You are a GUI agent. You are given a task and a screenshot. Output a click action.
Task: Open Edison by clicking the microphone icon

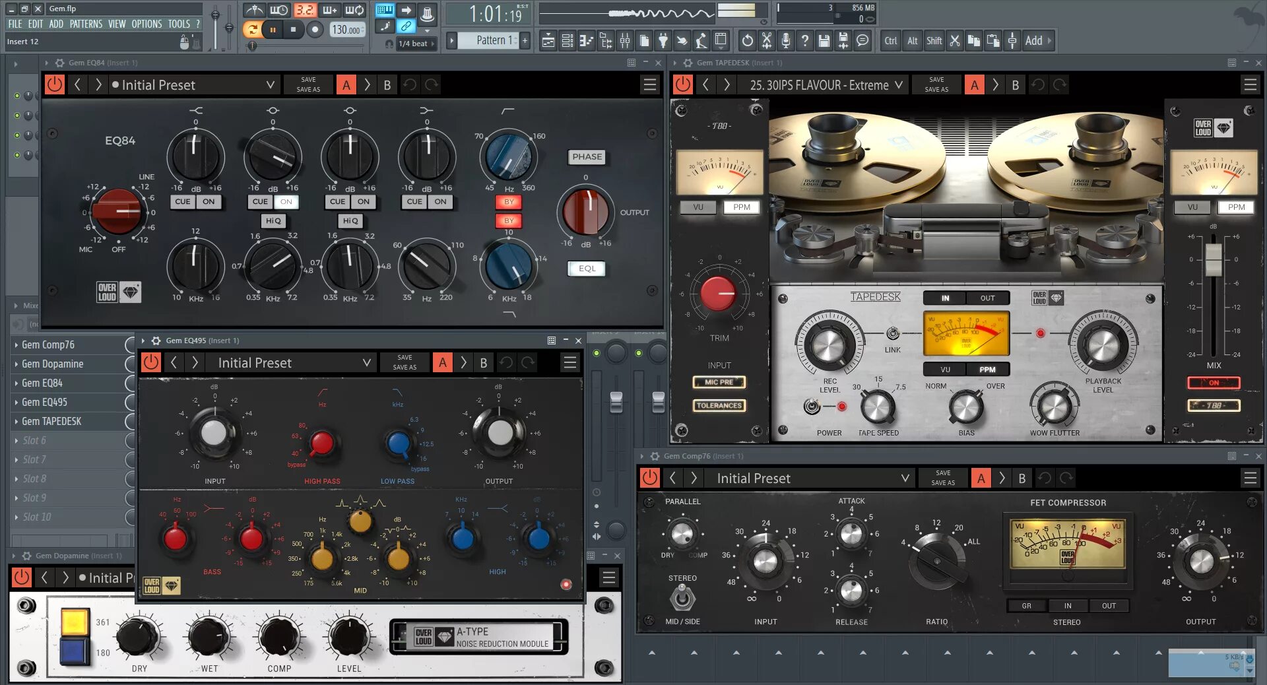[x=785, y=40]
